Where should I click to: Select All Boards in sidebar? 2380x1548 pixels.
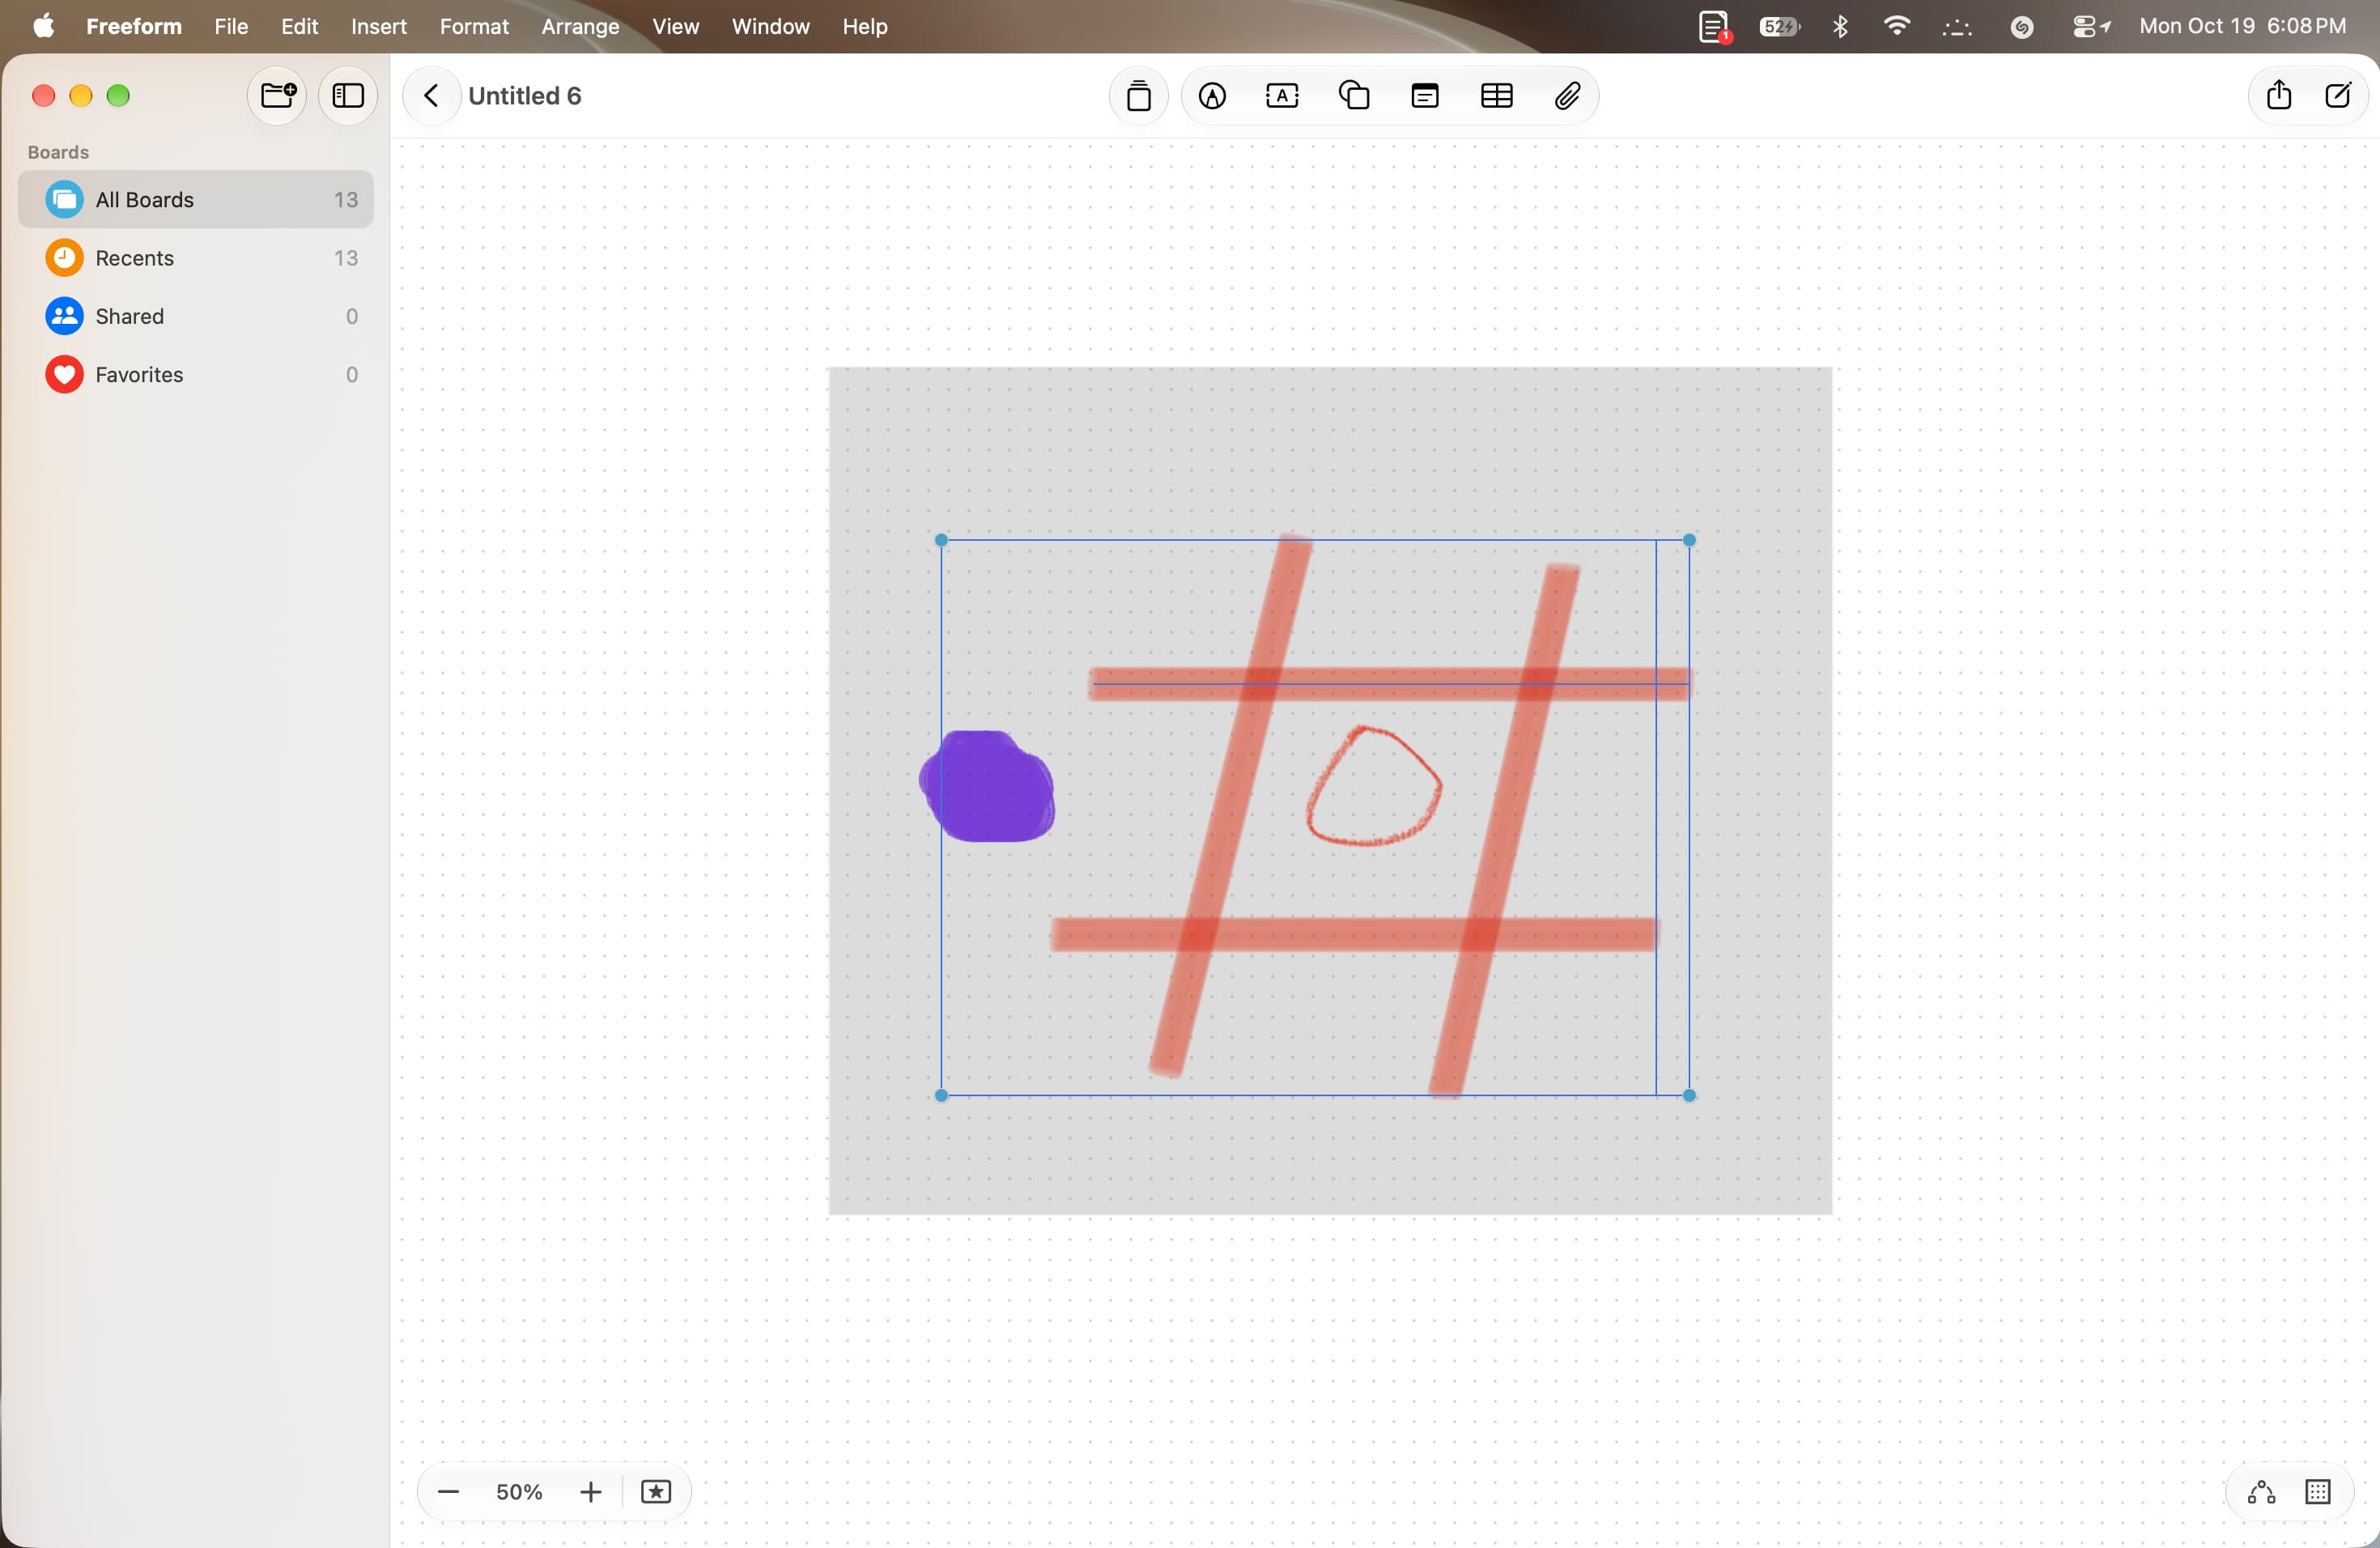[196, 200]
